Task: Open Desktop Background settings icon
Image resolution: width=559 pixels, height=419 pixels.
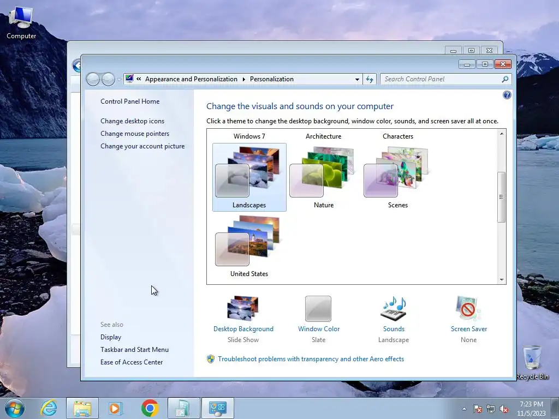Action: tap(243, 308)
